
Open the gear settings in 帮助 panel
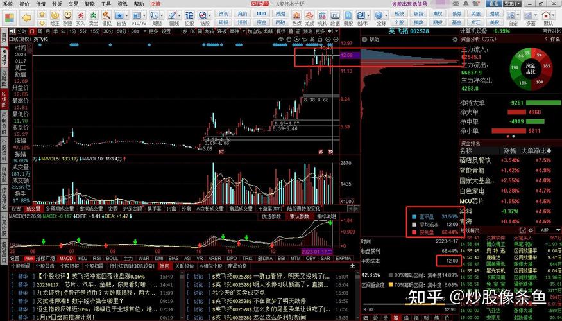(455, 39)
